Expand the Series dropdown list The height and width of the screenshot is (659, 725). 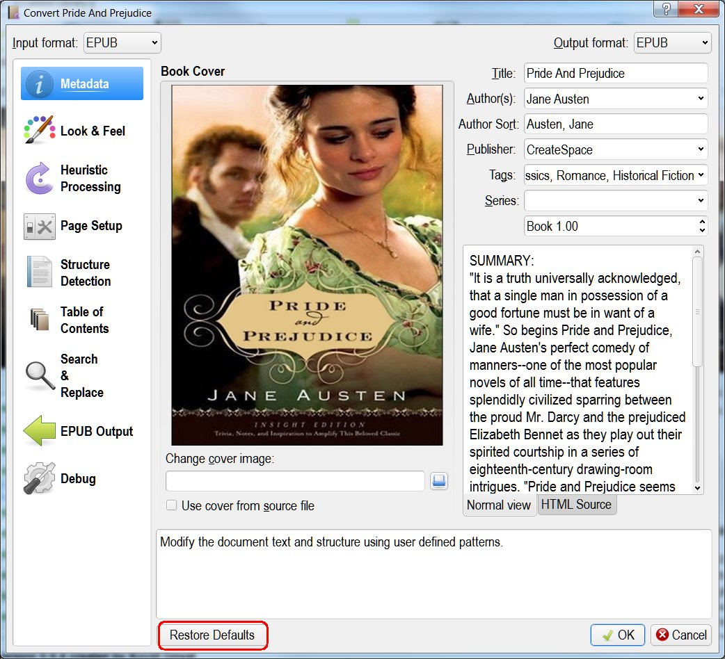[x=701, y=200]
